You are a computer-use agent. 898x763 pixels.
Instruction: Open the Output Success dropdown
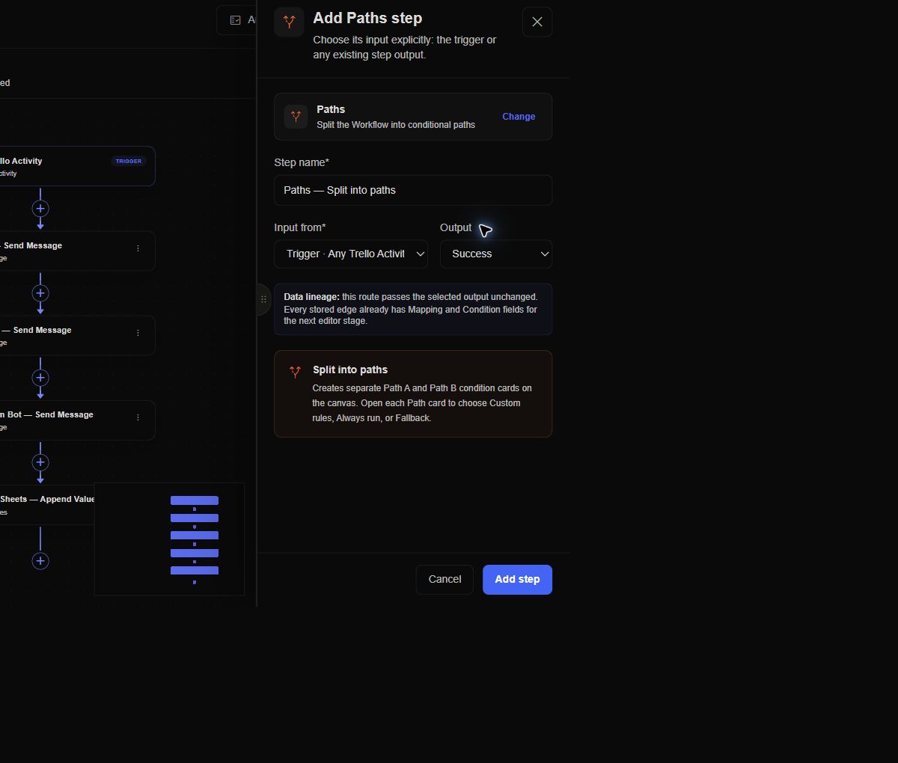[x=496, y=254]
